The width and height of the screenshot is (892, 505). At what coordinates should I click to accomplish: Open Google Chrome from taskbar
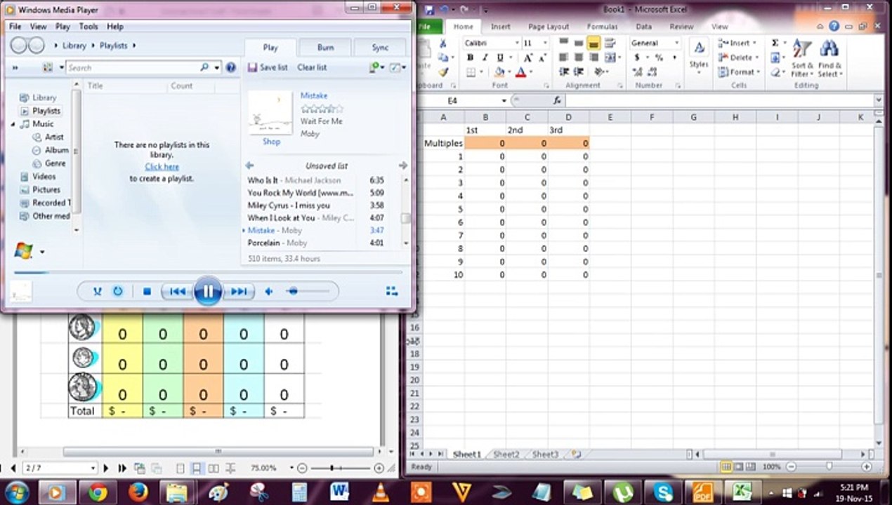[x=98, y=492]
